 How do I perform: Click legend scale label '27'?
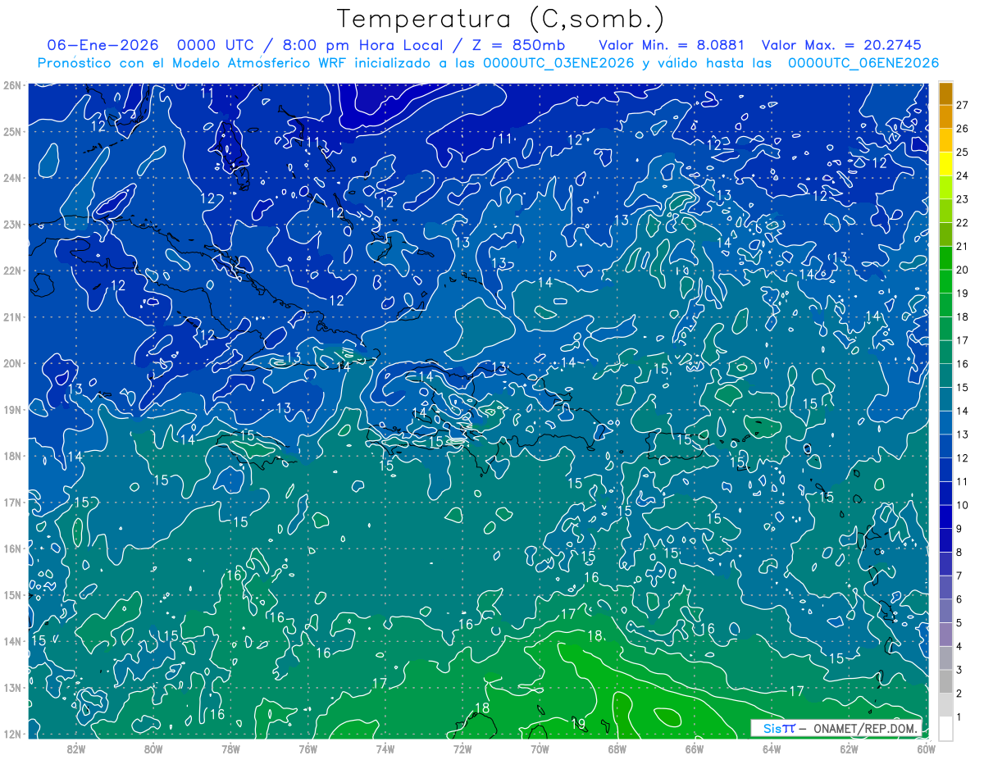point(962,106)
